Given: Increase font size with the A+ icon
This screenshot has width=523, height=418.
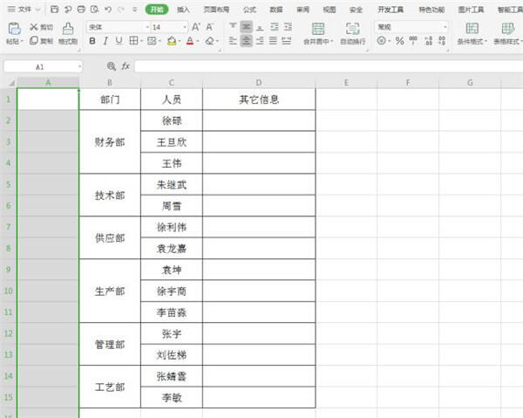Looking at the screenshot, I should point(196,27).
